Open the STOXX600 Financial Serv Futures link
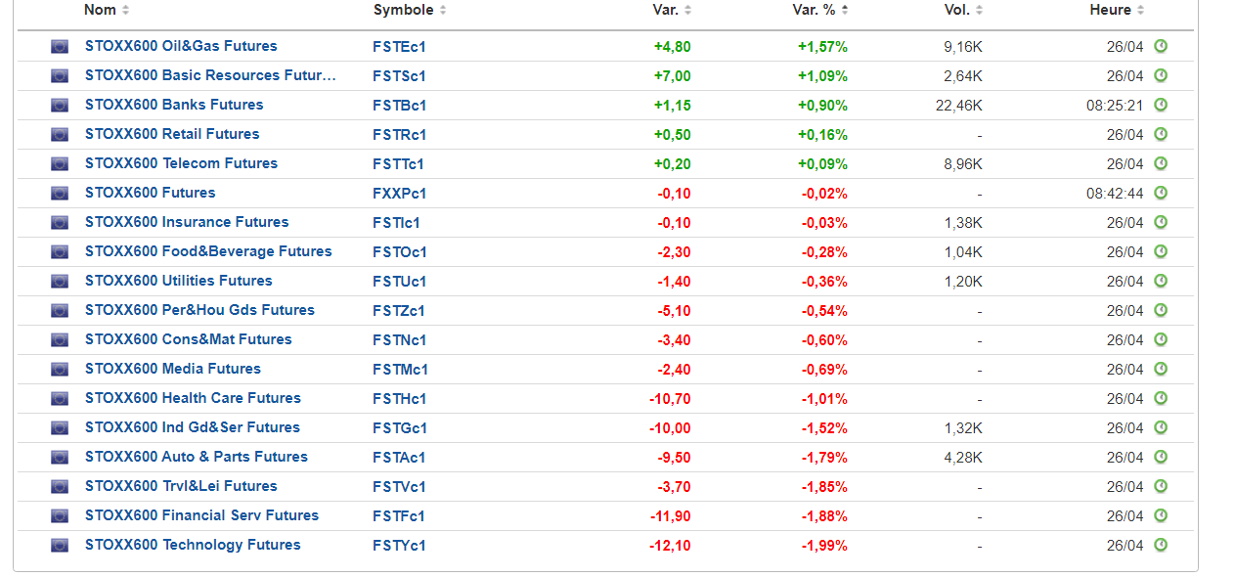This screenshot has width=1235, height=577. point(201,515)
